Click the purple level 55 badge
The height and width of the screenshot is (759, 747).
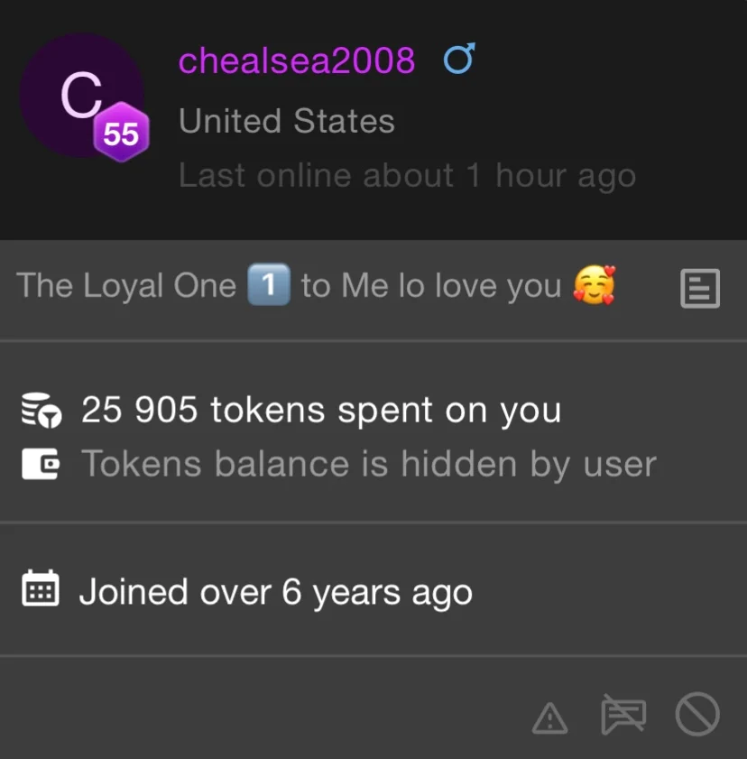[121, 134]
